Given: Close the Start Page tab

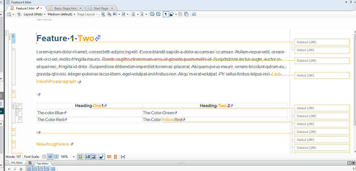Looking at the screenshot, I should 112,8.
